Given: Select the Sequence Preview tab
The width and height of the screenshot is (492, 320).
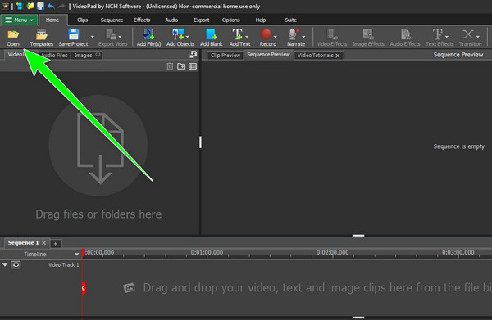Looking at the screenshot, I should click(x=268, y=55).
